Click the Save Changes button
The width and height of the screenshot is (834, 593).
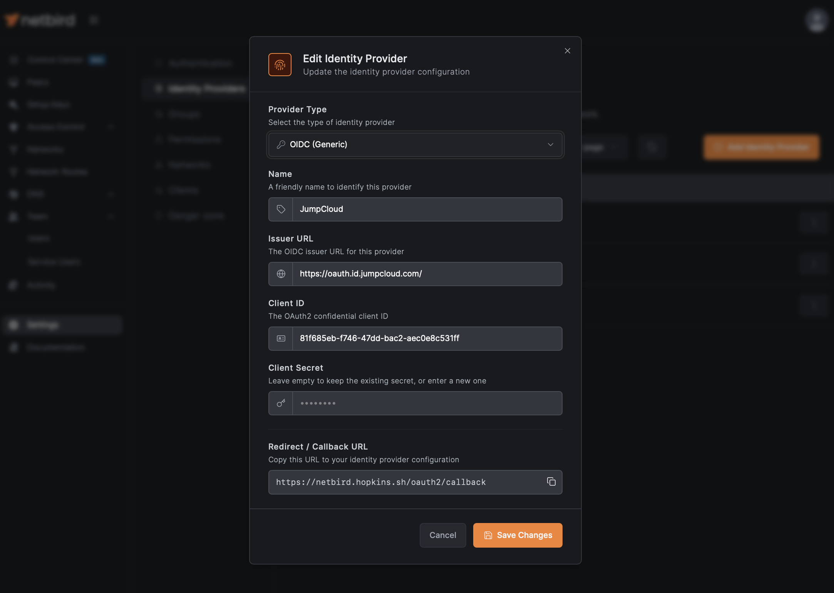[517, 535]
